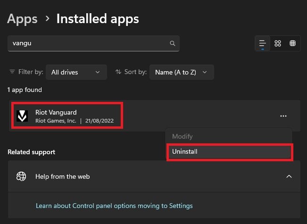Open three-dot options for Riot Vanguard

click(283, 116)
